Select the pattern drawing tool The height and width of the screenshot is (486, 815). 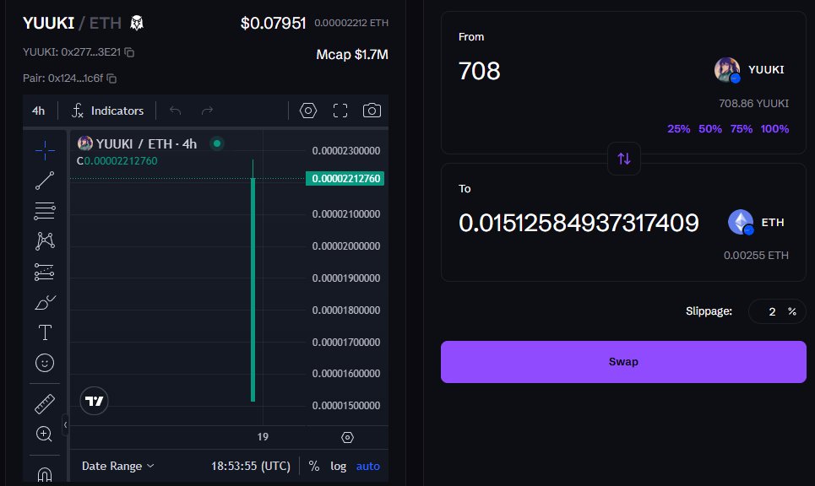[x=45, y=241]
